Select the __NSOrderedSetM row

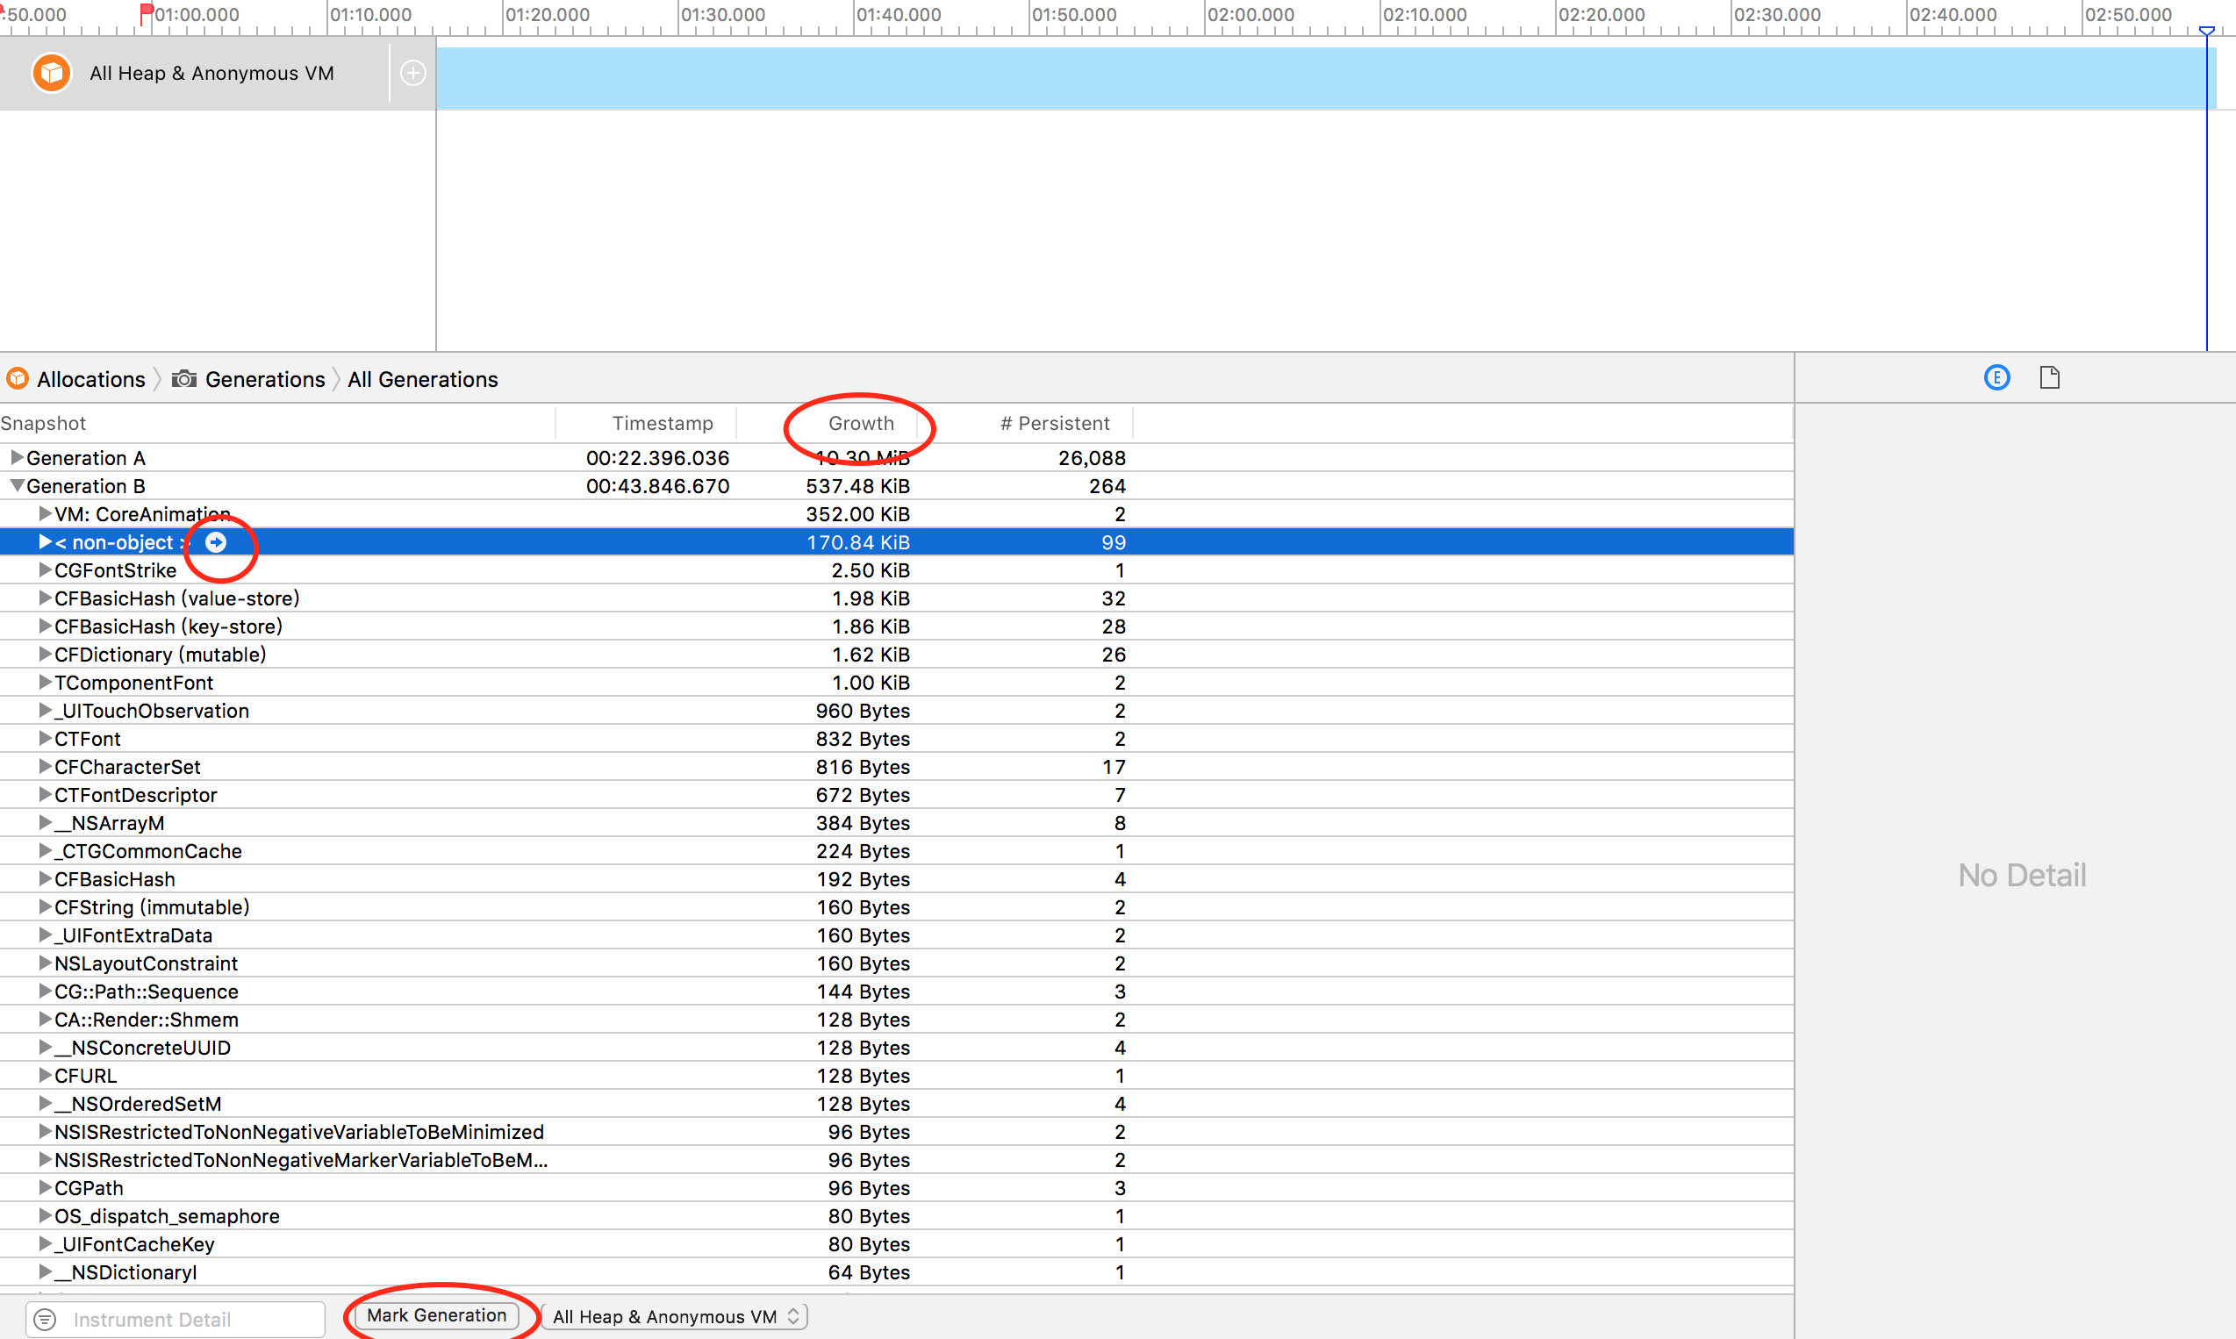[x=896, y=1104]
